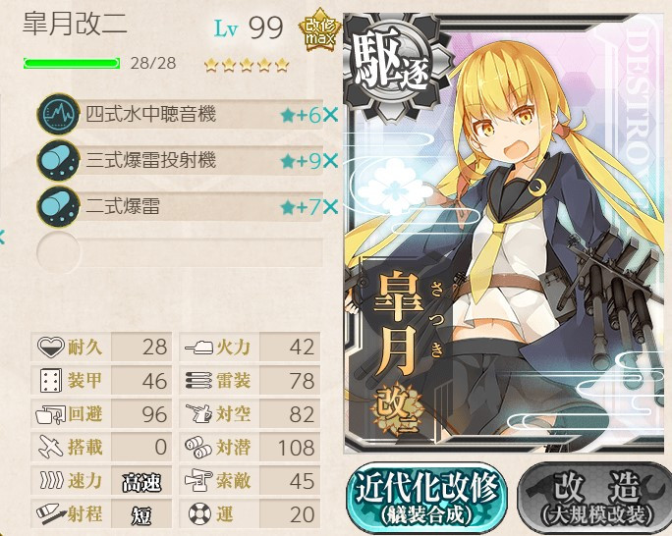
Task: Remove 三式爆雷投射機 with its X mark
Action: pos(330,161)
